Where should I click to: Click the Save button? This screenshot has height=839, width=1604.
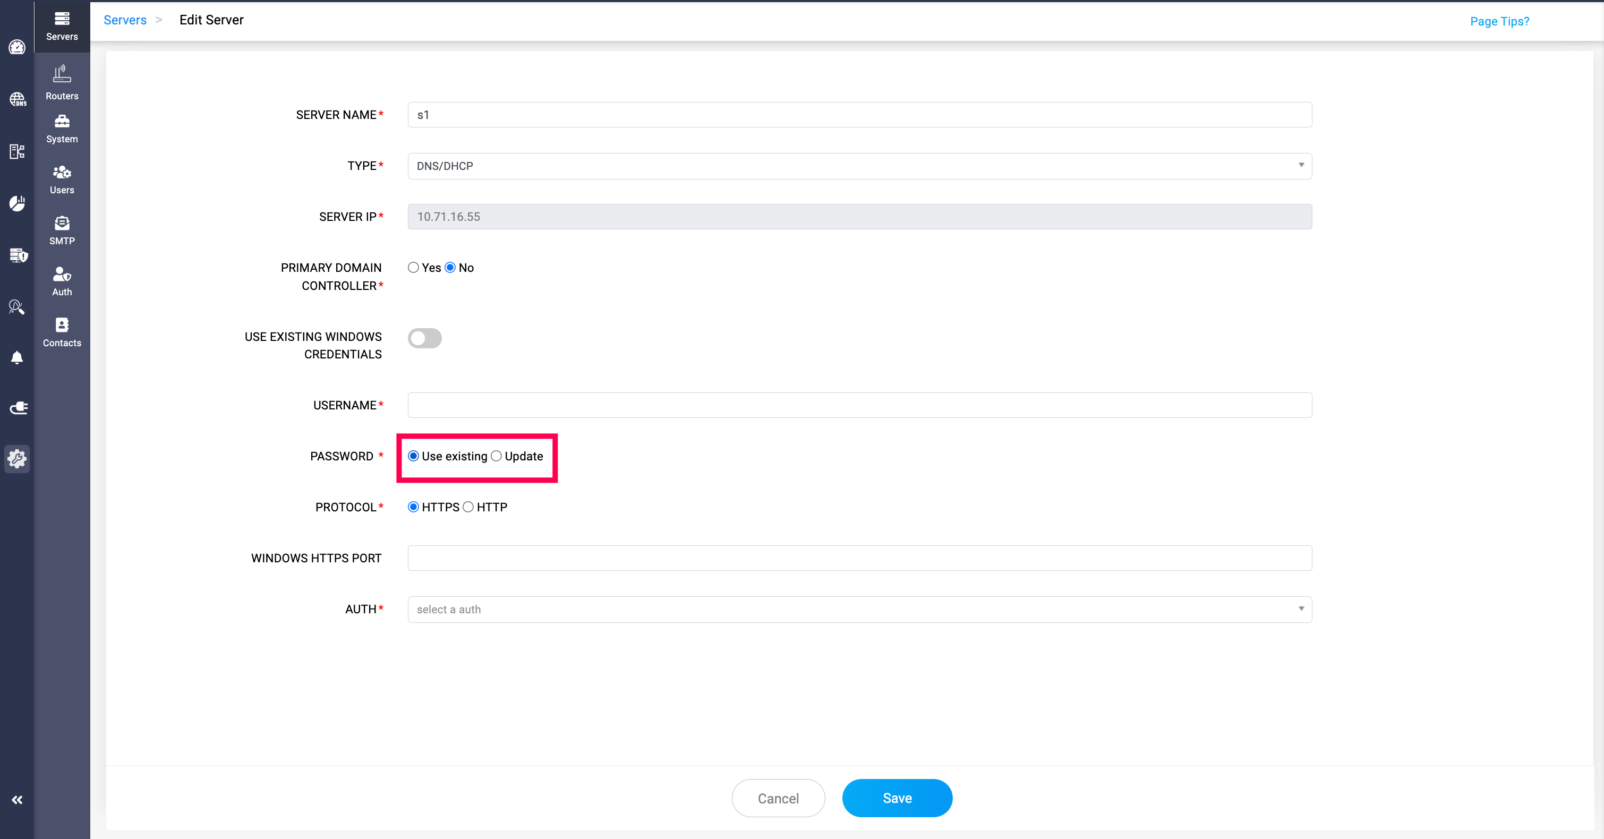pyautogui.click(x=897, y=798)
